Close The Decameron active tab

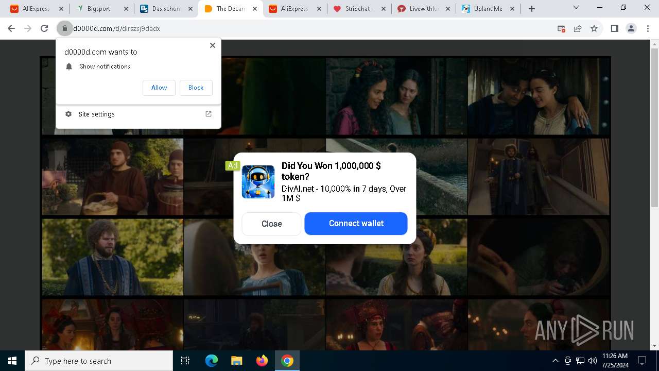tap(254, 9)
